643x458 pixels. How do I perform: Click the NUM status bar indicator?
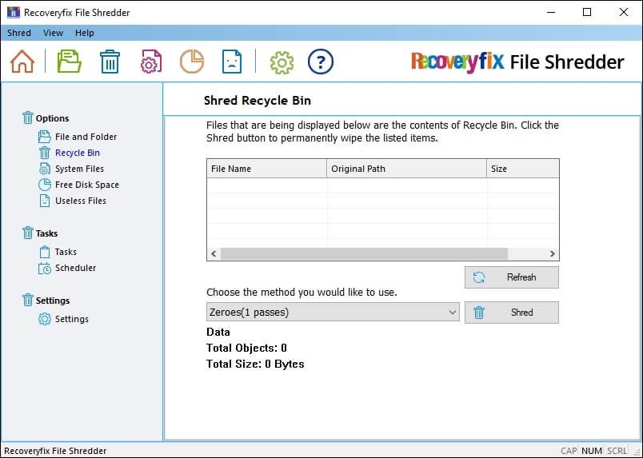click(591, 451)
